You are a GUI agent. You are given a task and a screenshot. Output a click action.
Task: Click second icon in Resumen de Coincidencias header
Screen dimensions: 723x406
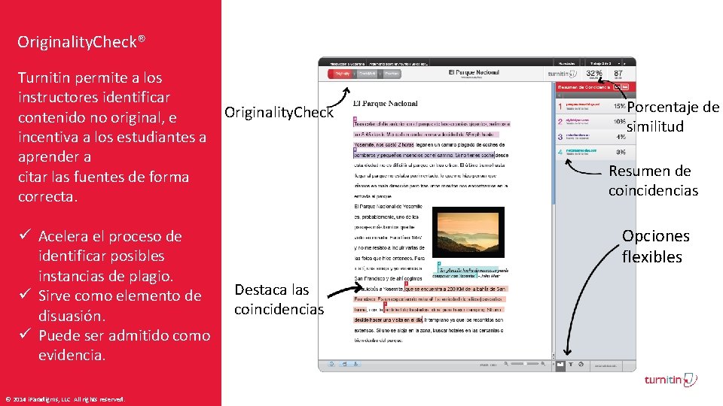pos(625,87)
